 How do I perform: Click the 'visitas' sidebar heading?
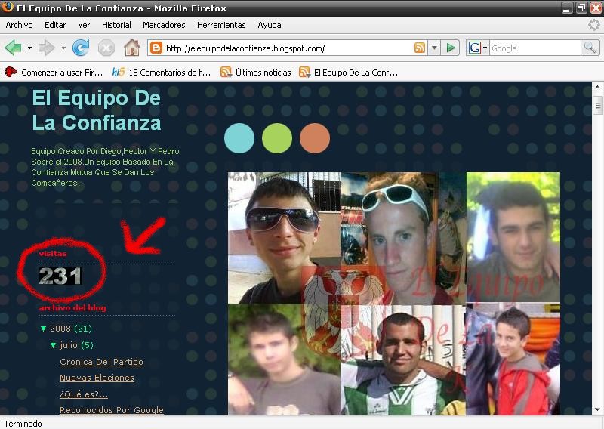tap(53, 254)
